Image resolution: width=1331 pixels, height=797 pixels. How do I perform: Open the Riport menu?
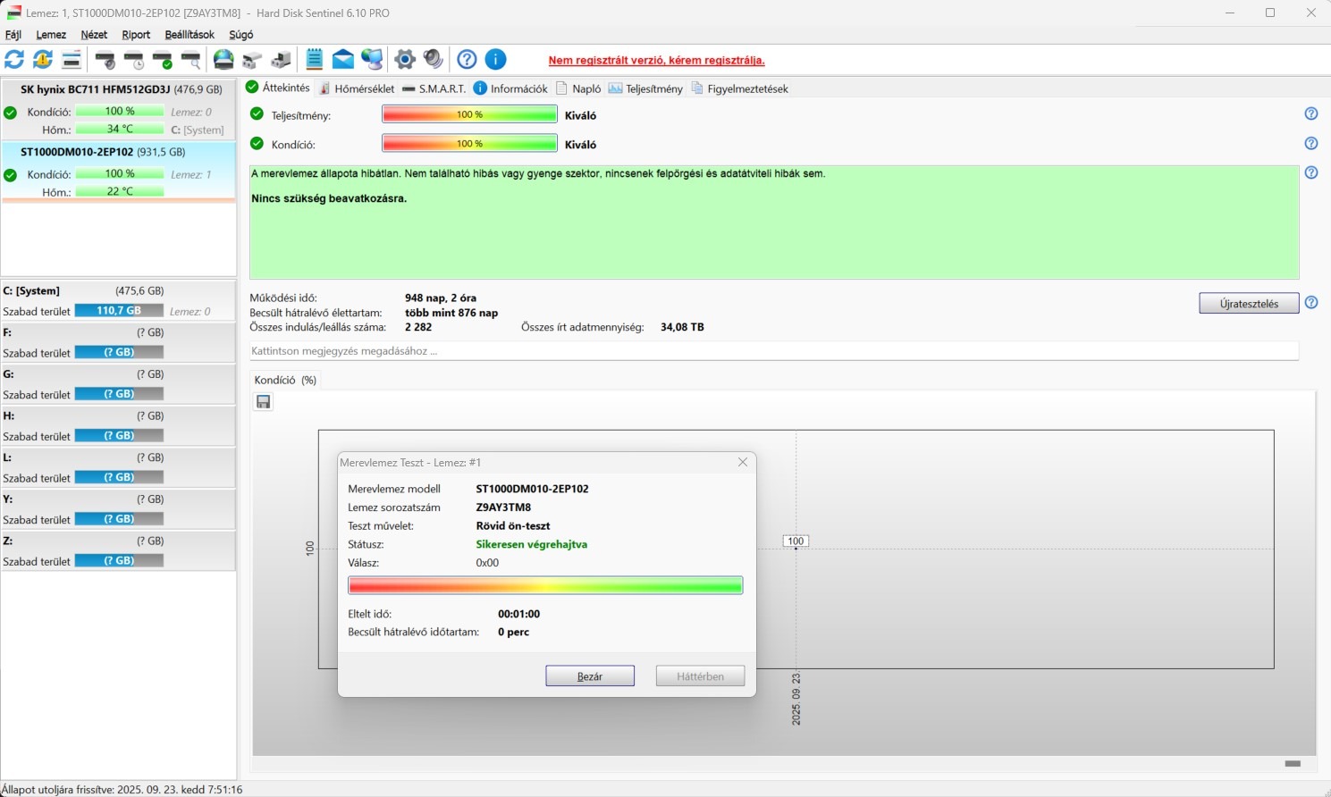click(136, 35)
